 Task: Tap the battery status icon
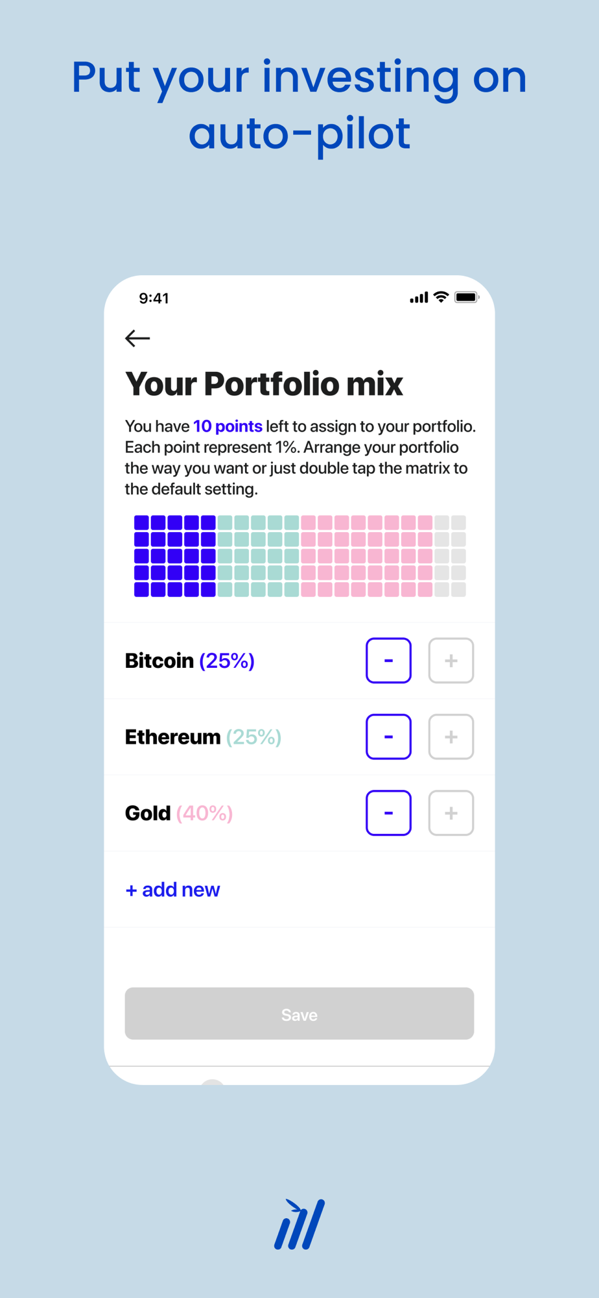467,297
